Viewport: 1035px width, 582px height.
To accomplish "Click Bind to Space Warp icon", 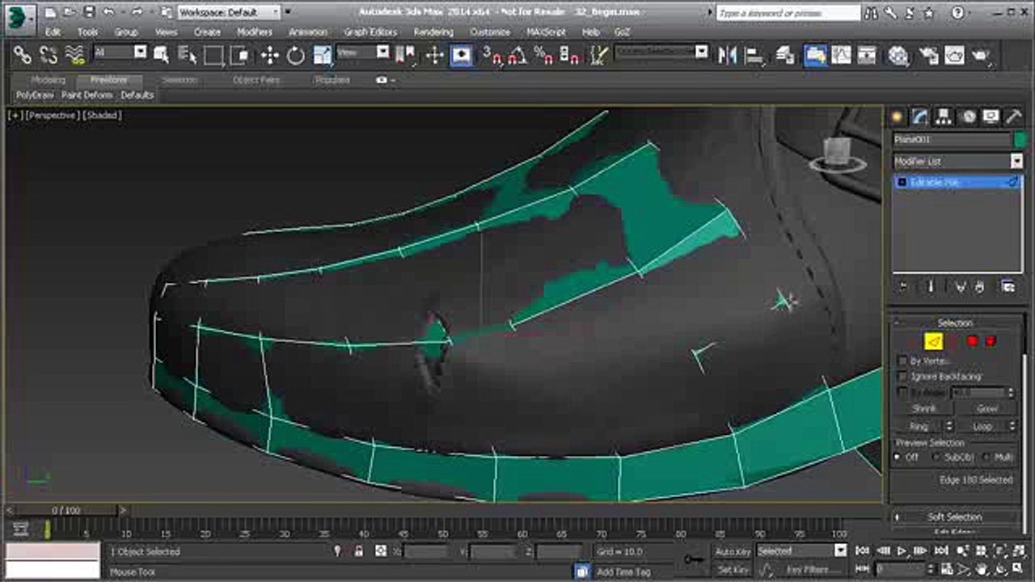I will point(75,55).
